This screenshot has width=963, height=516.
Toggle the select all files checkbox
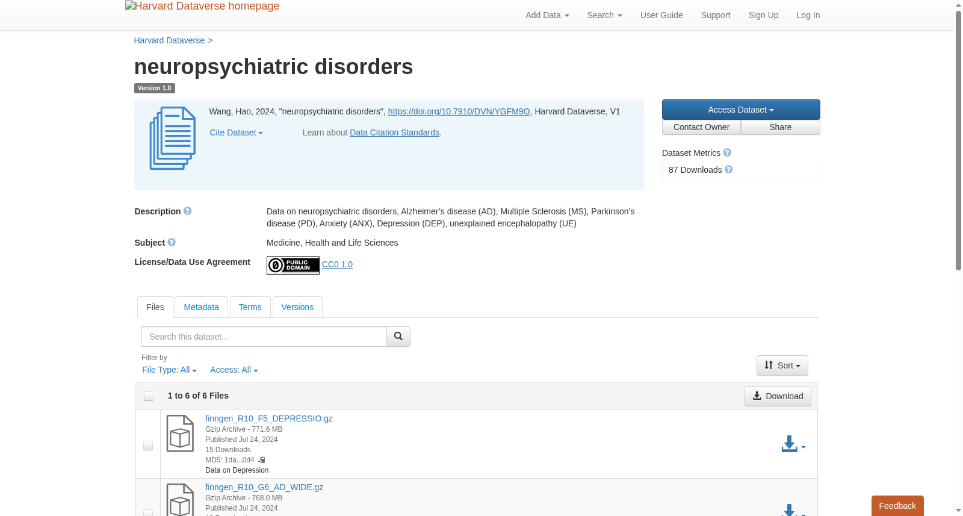pyautogui.click(x=149, y=396)
